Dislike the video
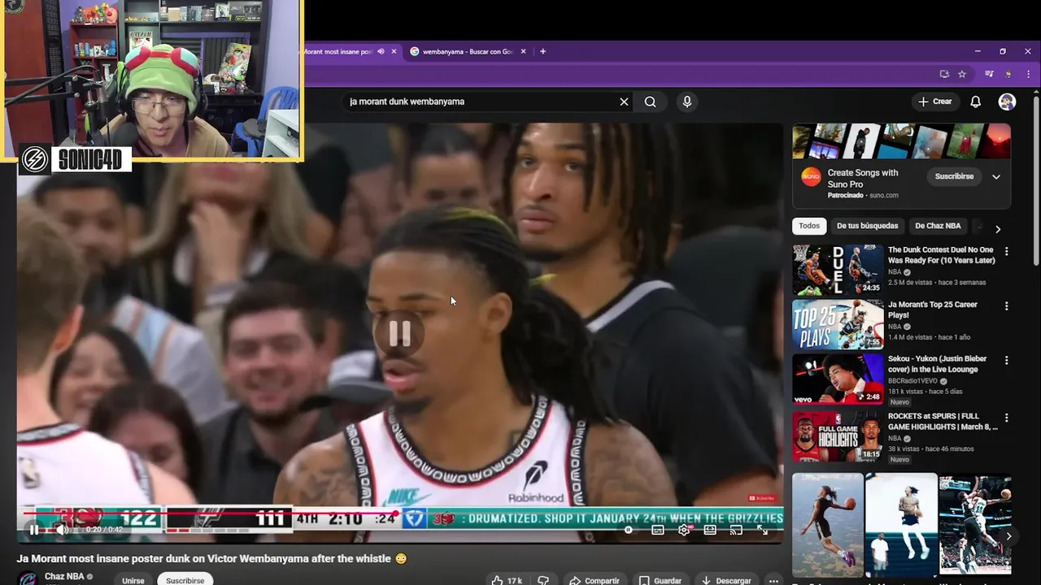Viewport: 1041px width, 585px height. (x=543, y=580)
